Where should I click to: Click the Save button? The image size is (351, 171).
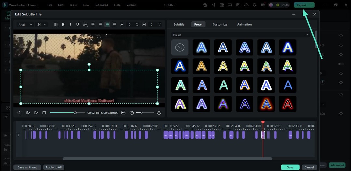[x=290, y=167]
